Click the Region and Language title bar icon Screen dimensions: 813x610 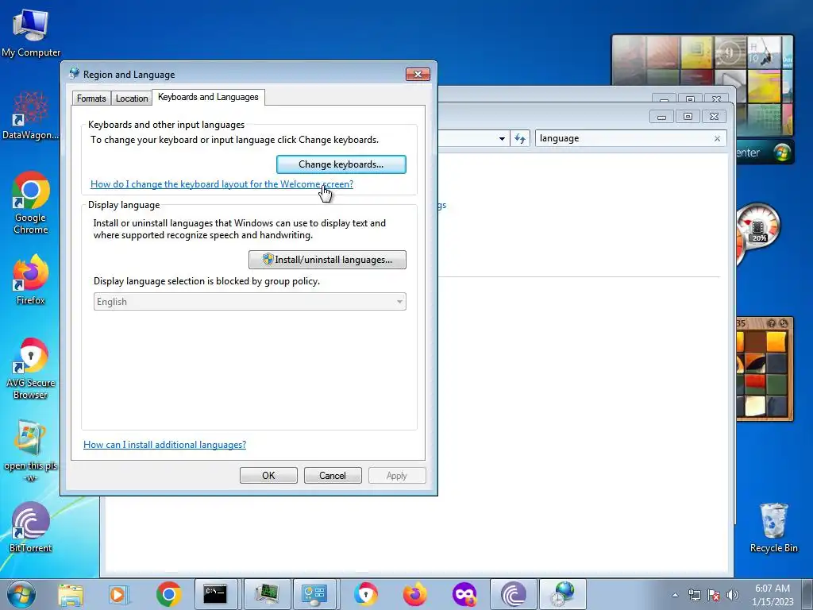(x=74, y=74)
